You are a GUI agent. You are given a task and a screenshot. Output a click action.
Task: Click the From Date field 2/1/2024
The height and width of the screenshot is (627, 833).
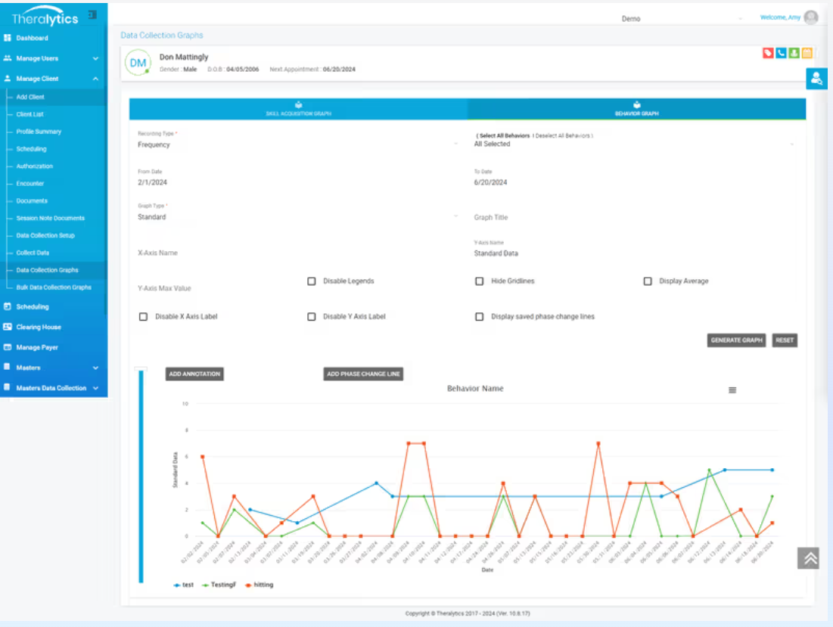pyautogui.click(x=297, y=182)
